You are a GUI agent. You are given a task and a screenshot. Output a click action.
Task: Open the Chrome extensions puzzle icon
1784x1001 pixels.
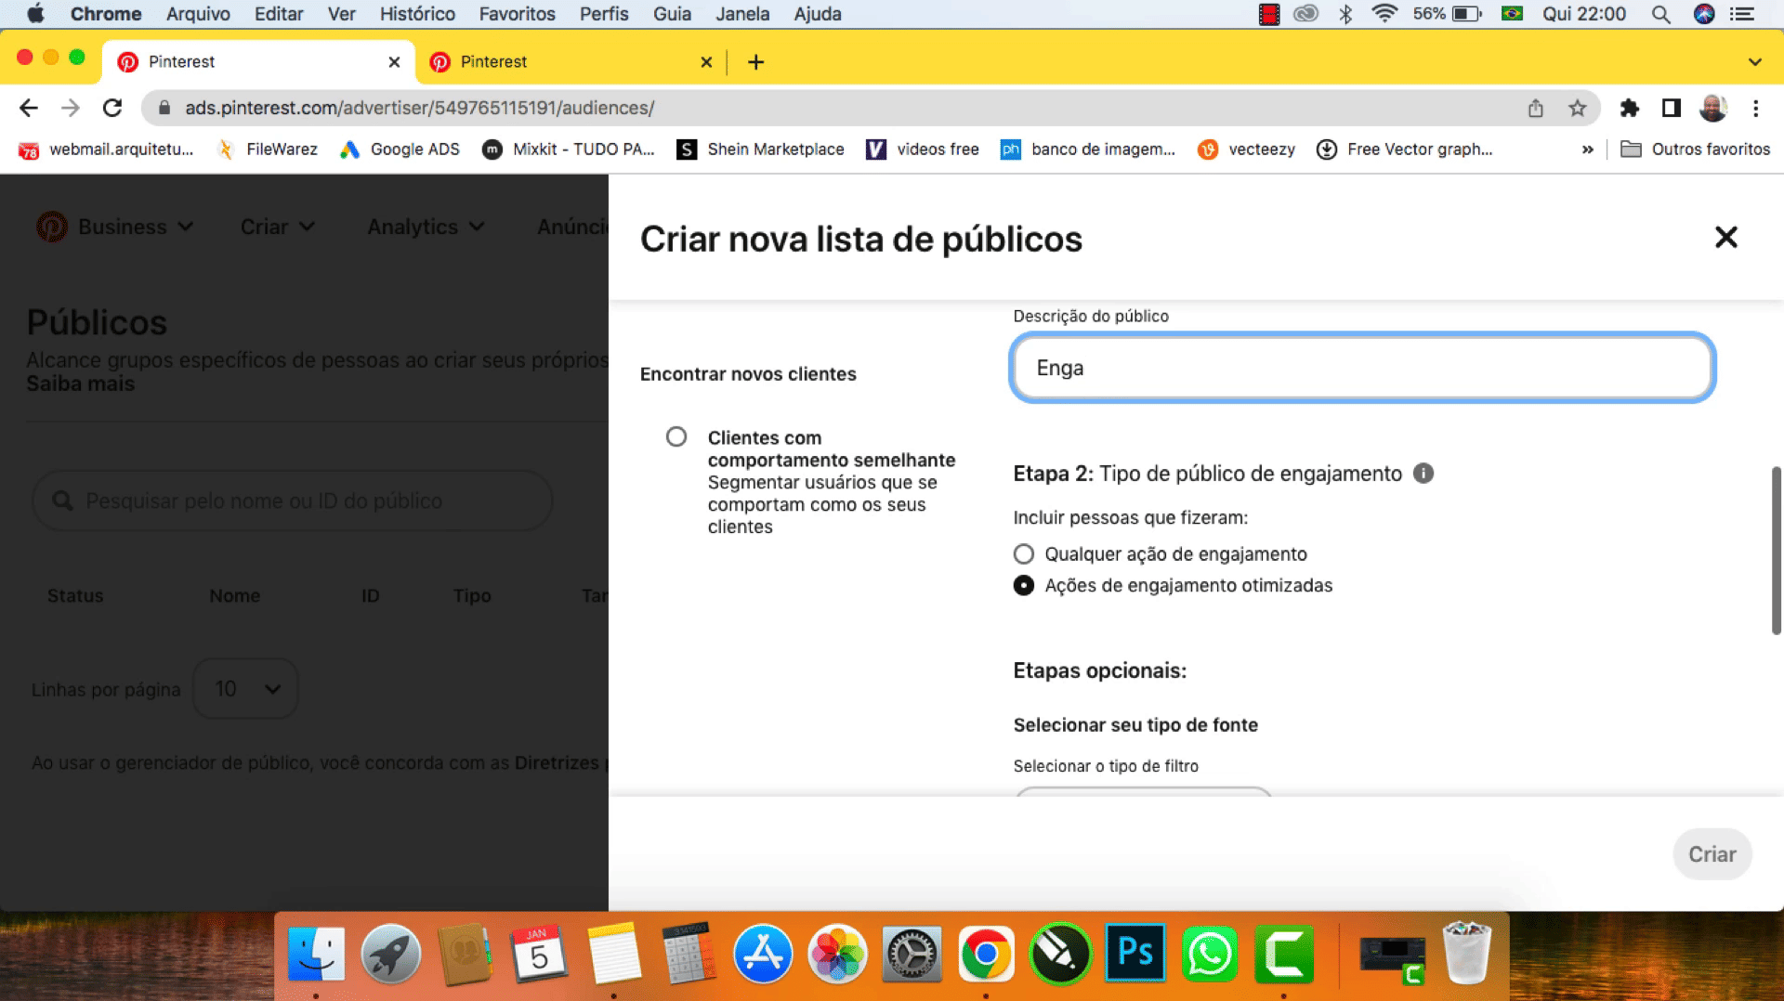1629,109
